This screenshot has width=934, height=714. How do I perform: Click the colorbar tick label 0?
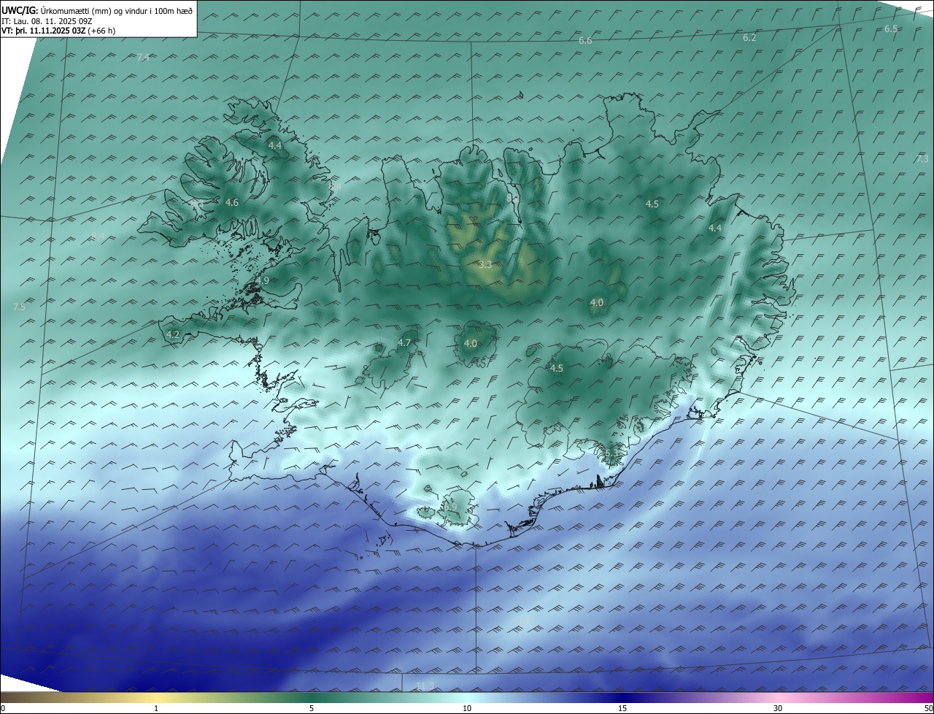click(3, 708)
